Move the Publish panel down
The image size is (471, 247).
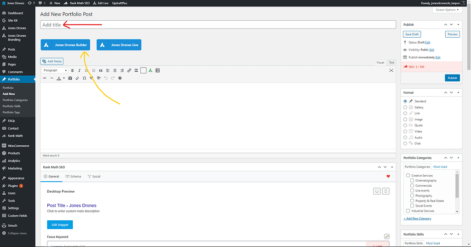click(451, 25)
